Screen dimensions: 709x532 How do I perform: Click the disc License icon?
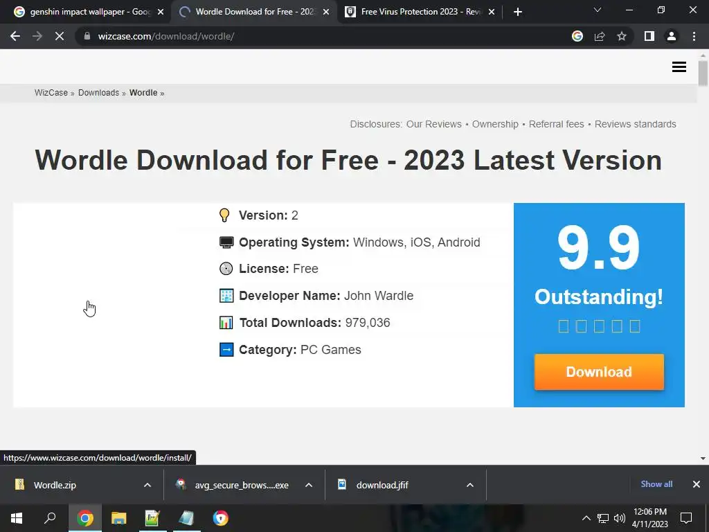pyautogui.click(x=226, y=269)
